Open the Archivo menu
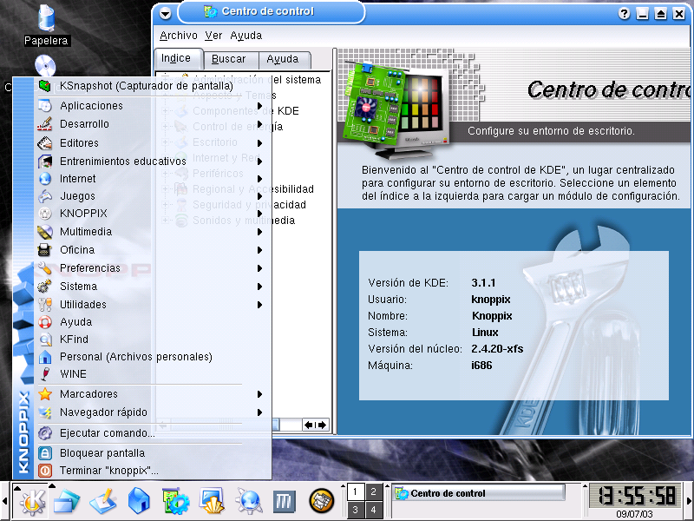The image size is (694, 521). pos(178,36)
